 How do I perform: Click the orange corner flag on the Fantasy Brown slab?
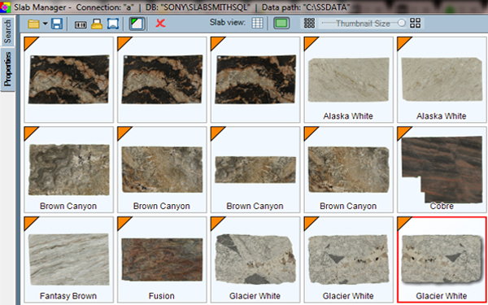29,222
